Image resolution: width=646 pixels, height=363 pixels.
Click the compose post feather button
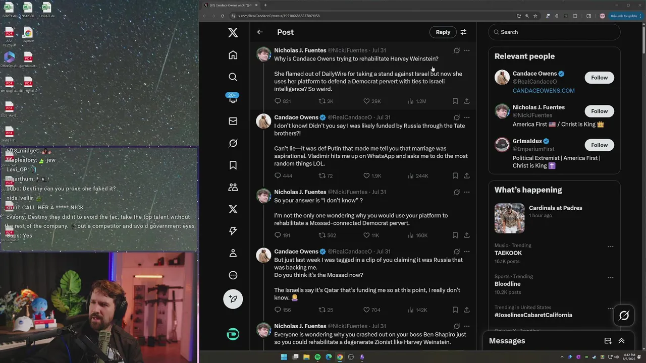pos(233,299)
